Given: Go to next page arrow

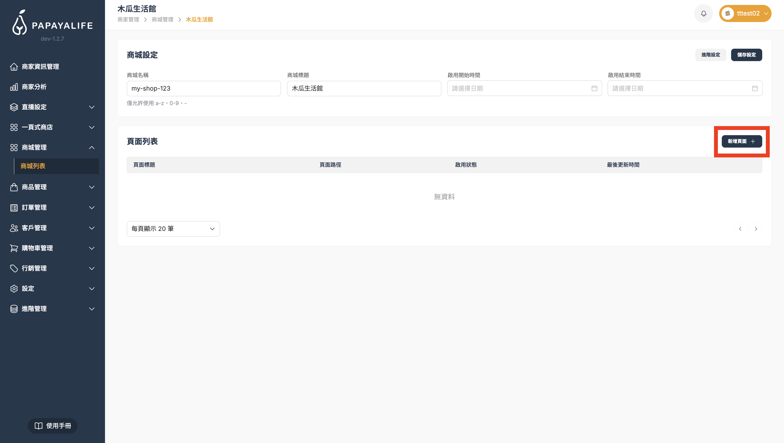Looking at the screenshot, I should pos(756,229).
